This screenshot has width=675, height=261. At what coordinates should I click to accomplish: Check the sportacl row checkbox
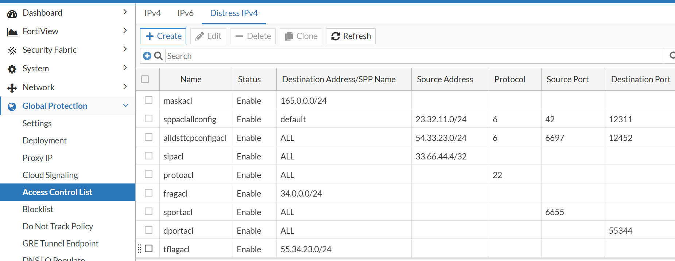point(148,211)
